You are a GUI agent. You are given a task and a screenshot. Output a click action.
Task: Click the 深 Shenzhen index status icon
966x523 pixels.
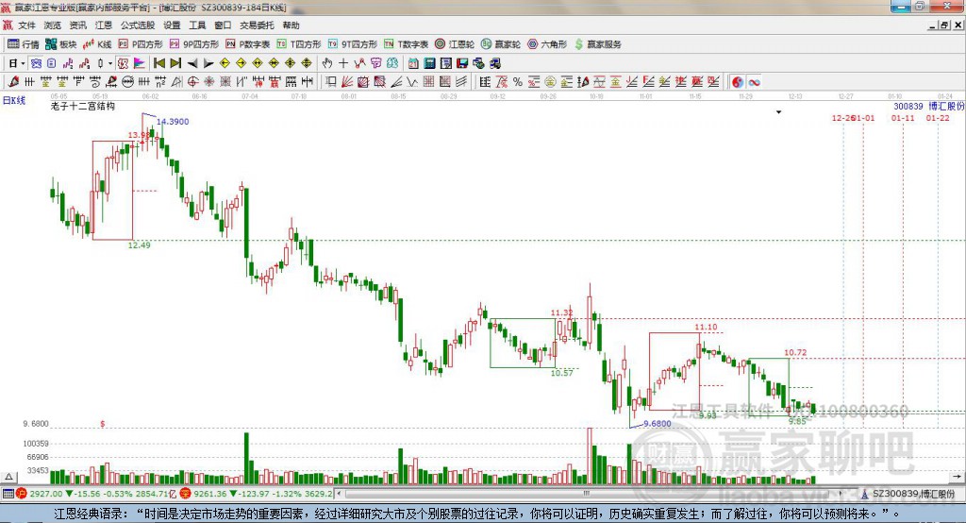185,494
